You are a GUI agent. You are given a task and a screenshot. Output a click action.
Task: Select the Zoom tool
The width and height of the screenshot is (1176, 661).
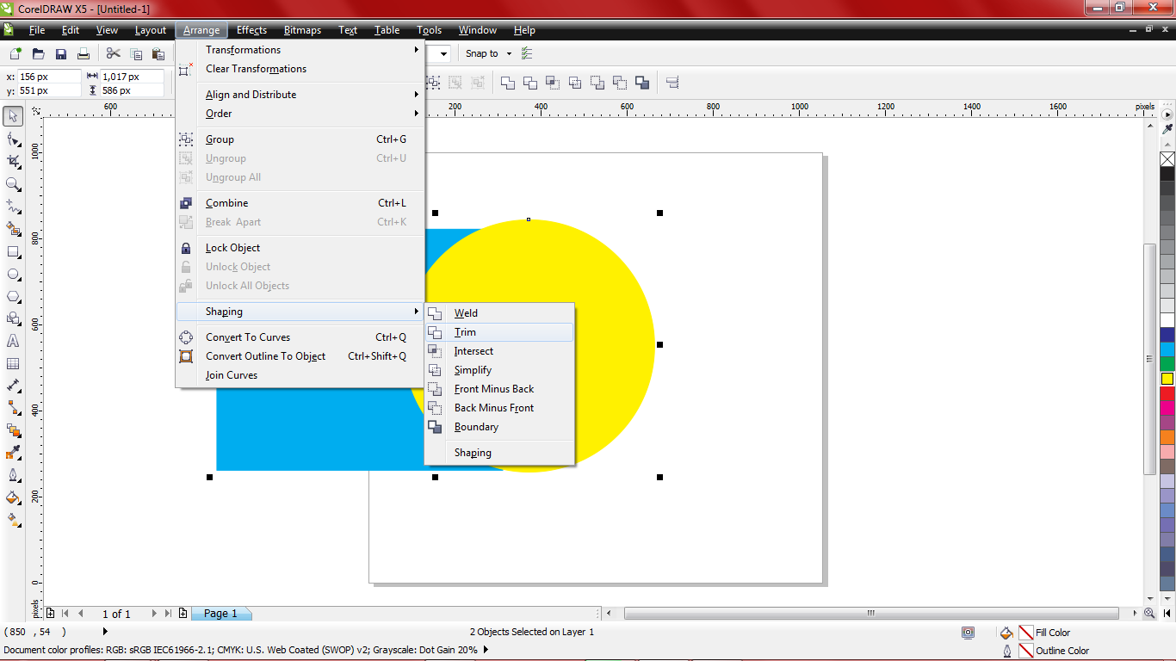tap(12, 183)
